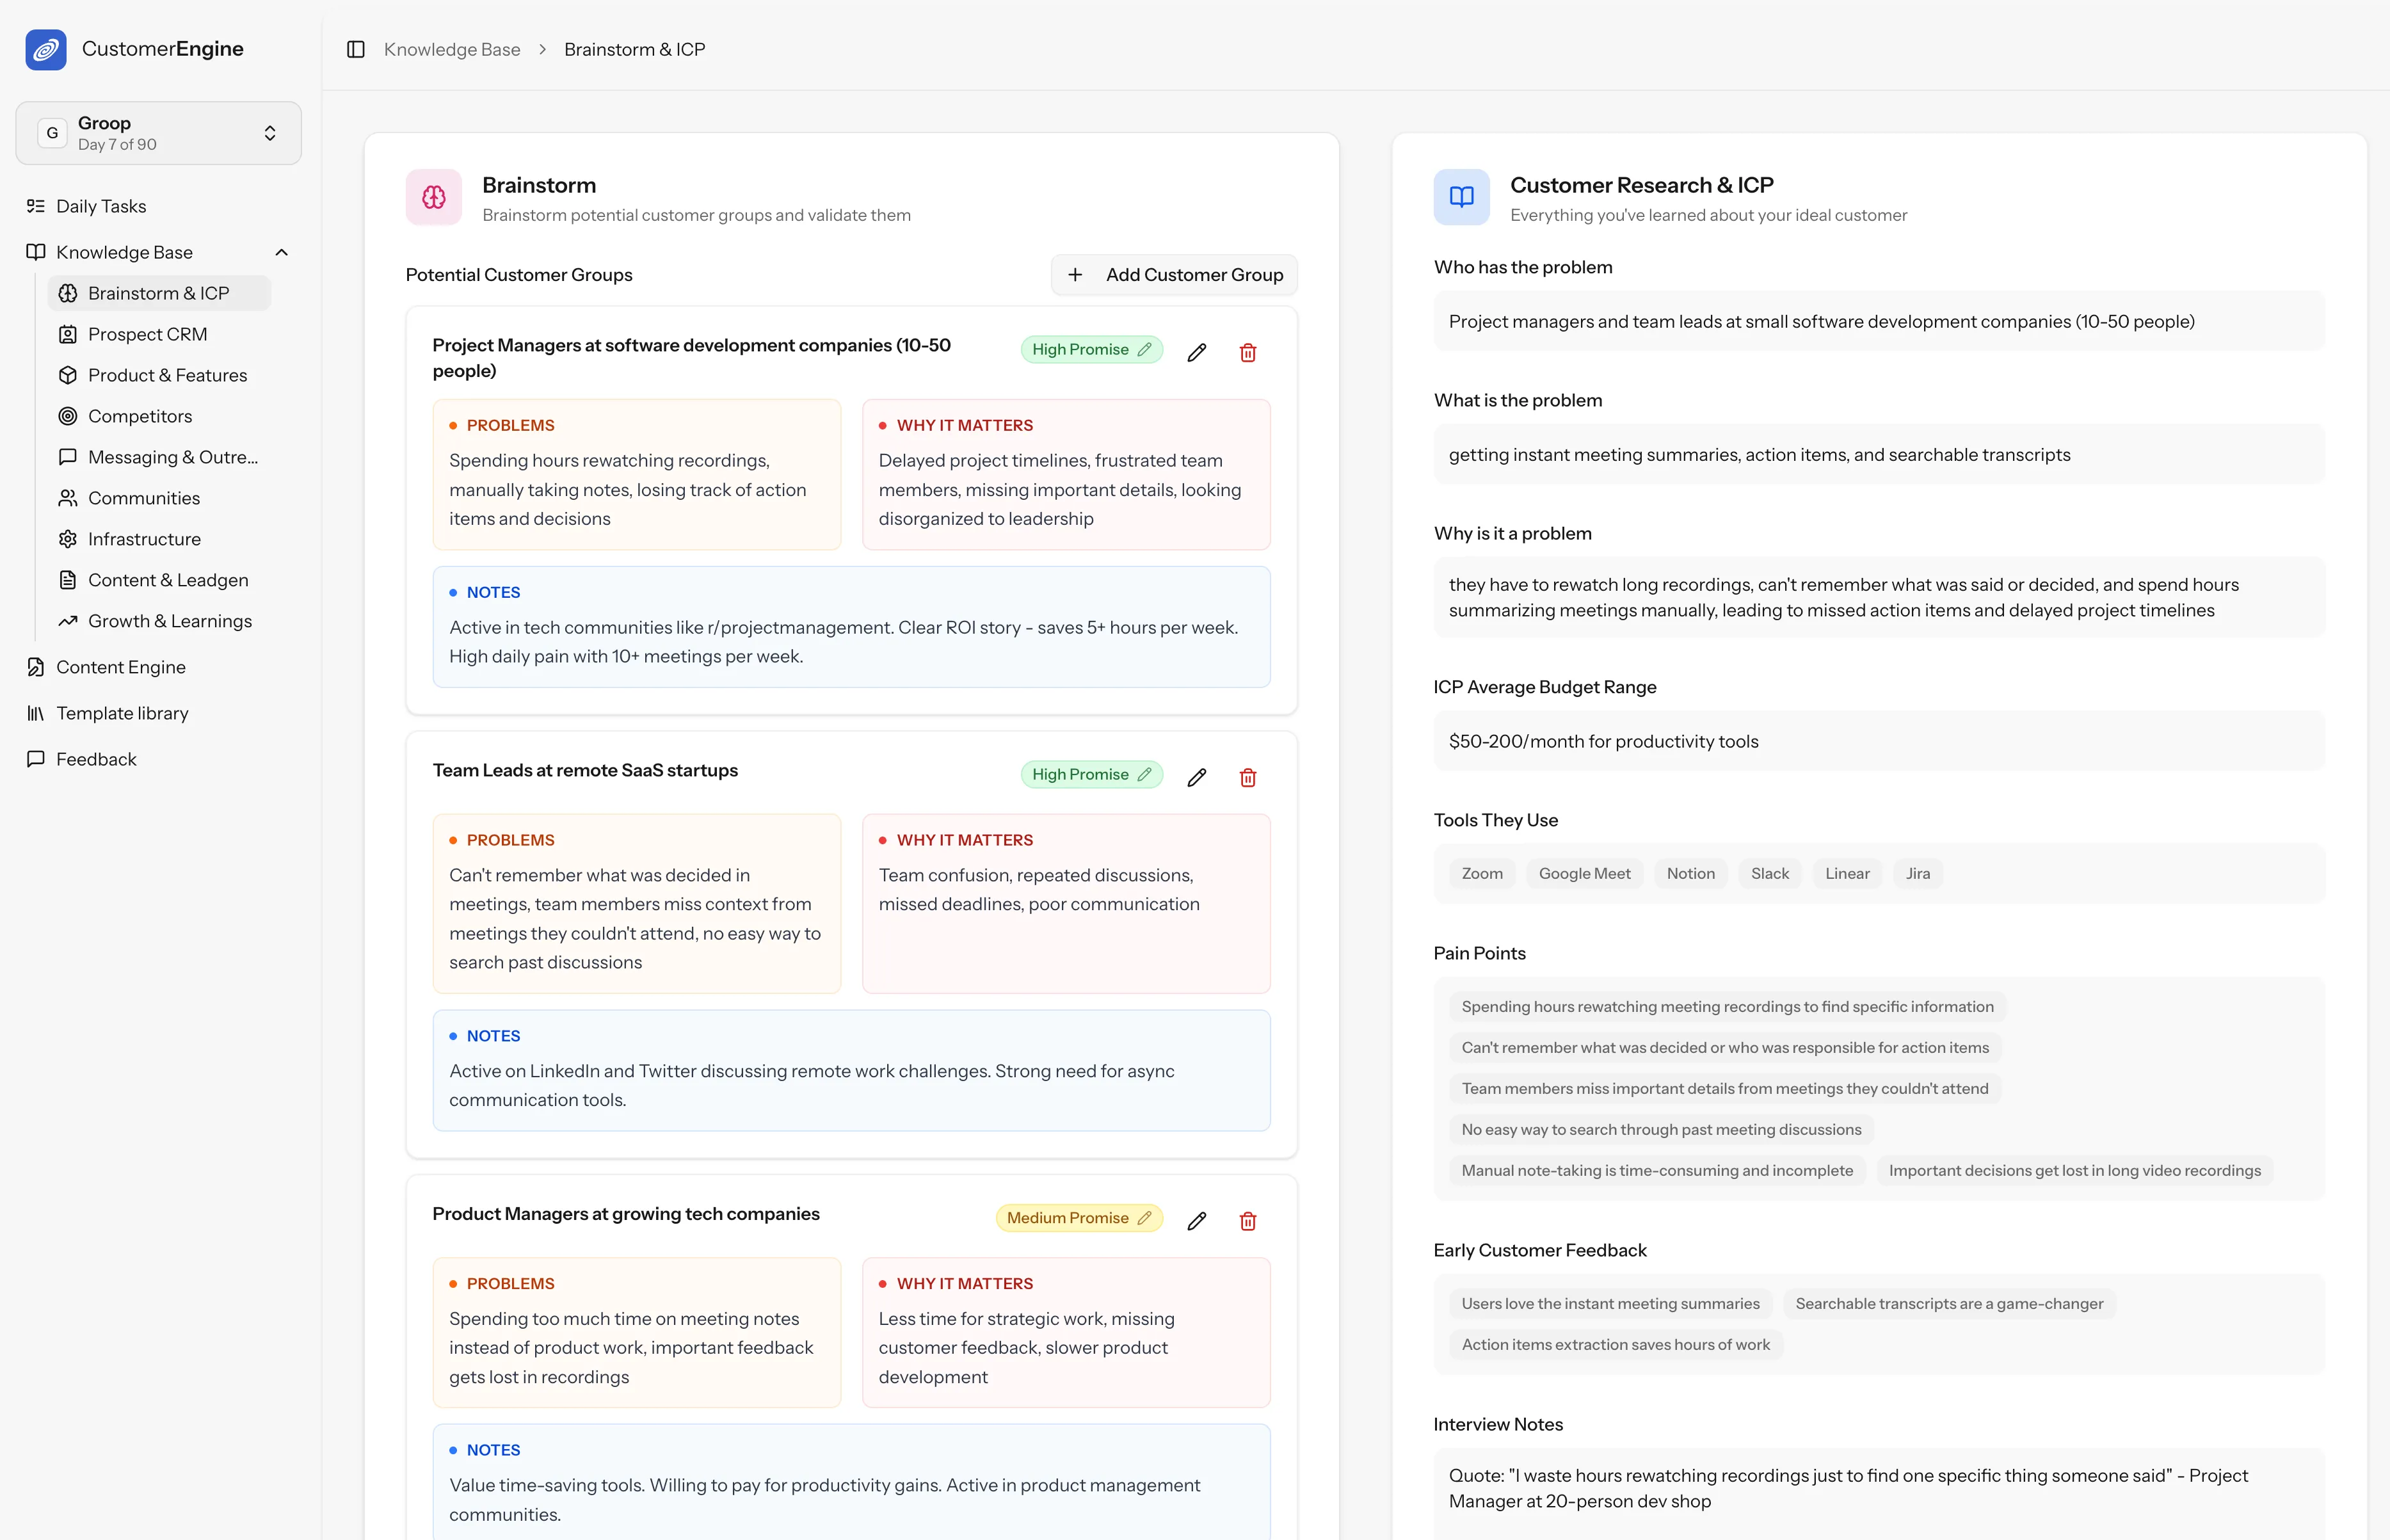
Task: Navigate to Knowledge Base breadcrumb
Action: [452, 49]
